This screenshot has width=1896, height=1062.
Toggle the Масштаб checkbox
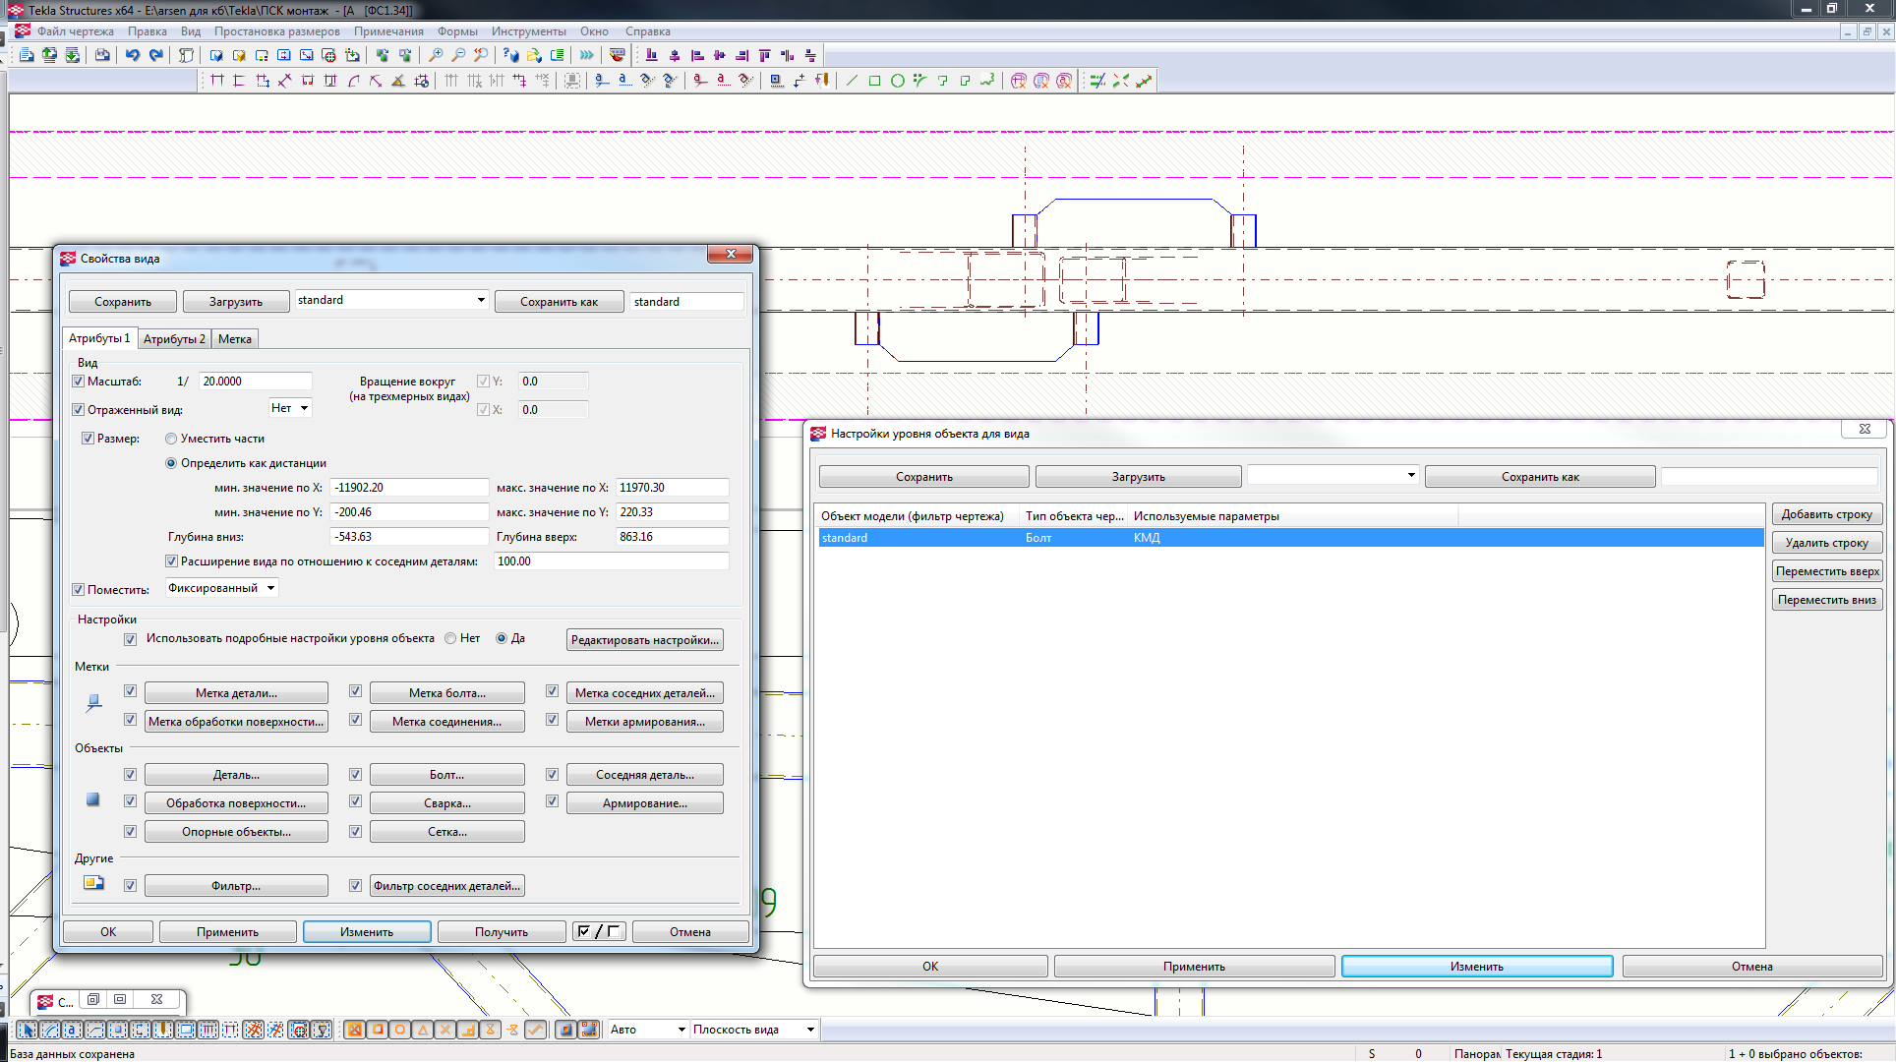[79, 382]
